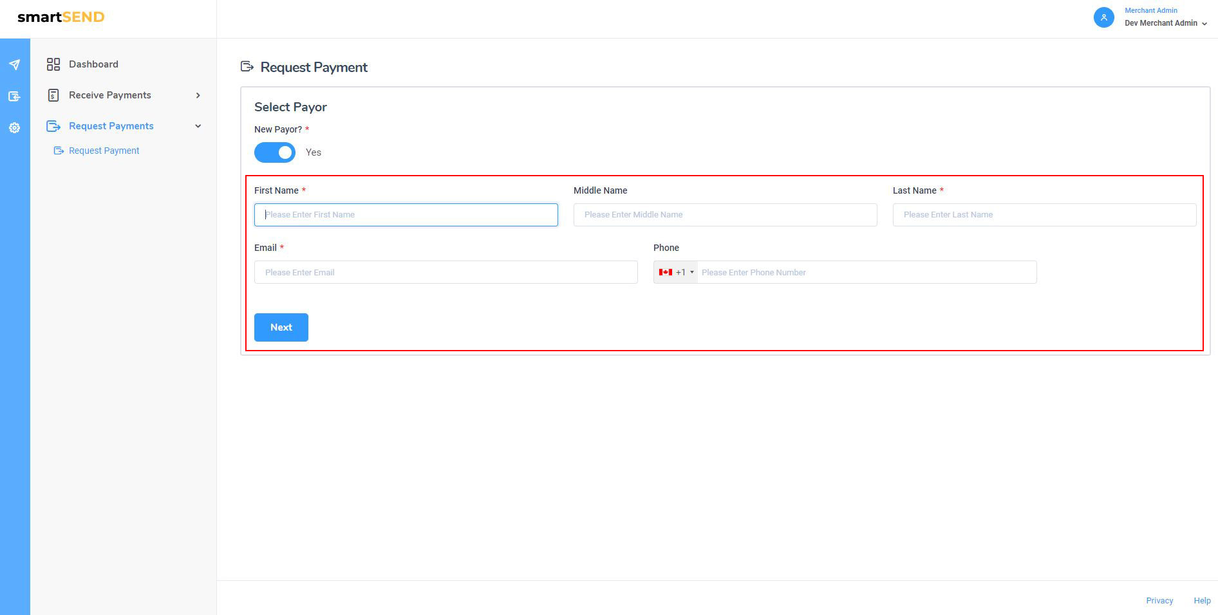Image resolution: width=1218 pixels, height=615 pixels.
Task: Go to Dashboard menu item
Action: (x=93, y=64)
